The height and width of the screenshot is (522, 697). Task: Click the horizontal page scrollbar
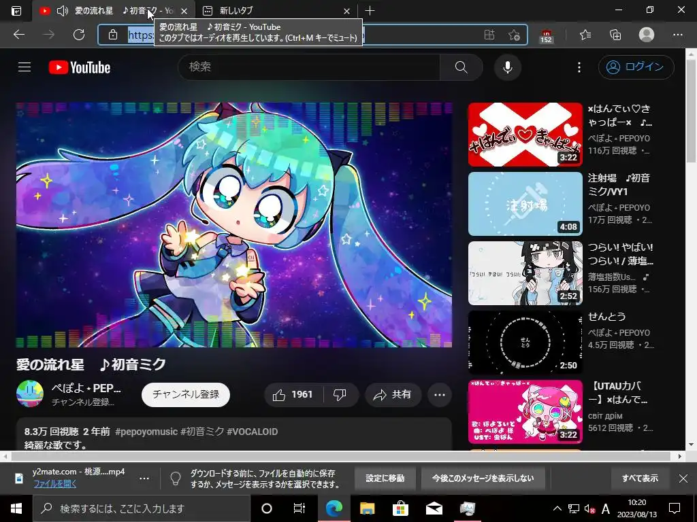340,456
